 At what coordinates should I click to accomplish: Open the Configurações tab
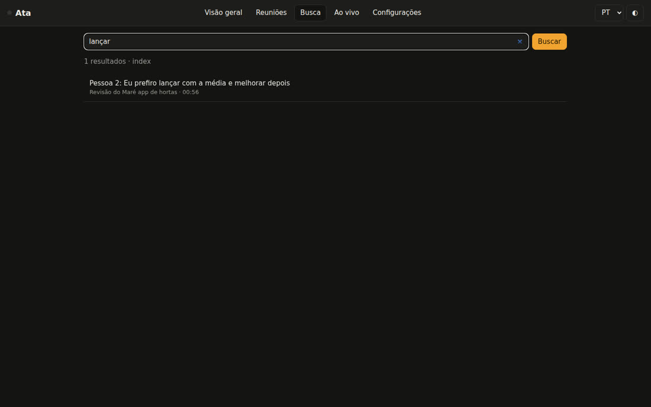[x=397, y=13]
